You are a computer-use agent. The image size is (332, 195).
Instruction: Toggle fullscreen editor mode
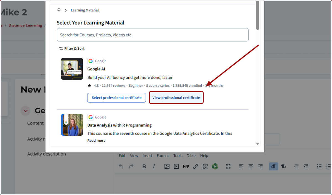(228, 166)
